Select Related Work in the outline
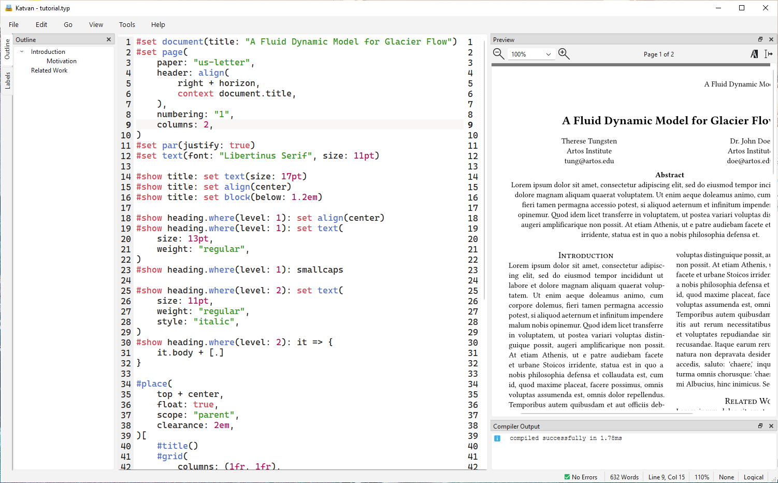 click(49, 70)
